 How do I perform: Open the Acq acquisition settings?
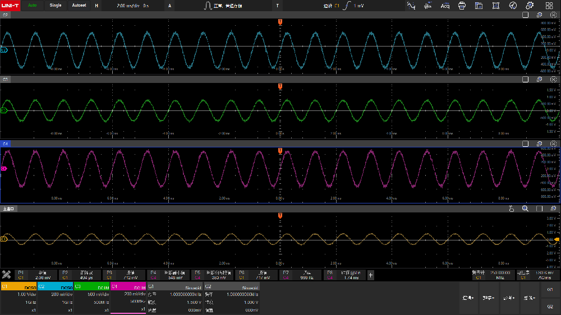pyautogui.click(x=445, y=6)
